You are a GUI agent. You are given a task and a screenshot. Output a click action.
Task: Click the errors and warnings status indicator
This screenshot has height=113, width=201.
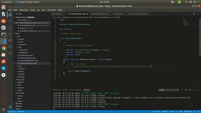coord(12,112)
